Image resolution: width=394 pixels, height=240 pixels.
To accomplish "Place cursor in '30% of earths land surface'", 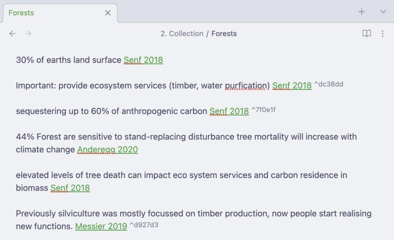I will point(68,60).
